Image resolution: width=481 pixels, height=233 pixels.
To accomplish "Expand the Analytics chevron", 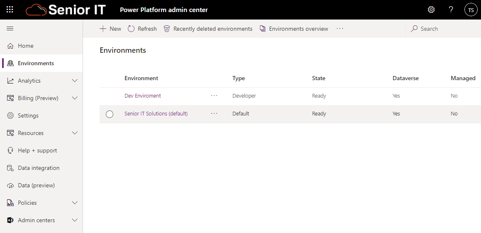I will (75, 81).
